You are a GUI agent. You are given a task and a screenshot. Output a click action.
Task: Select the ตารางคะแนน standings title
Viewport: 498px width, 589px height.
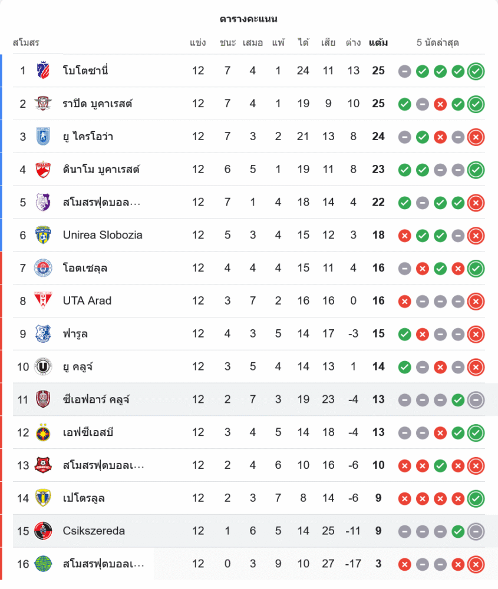click(249, 19)
